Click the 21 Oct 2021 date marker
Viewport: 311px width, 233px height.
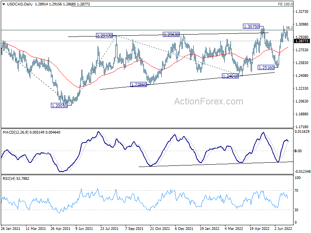pyautogui.click(x=159, y=229)
